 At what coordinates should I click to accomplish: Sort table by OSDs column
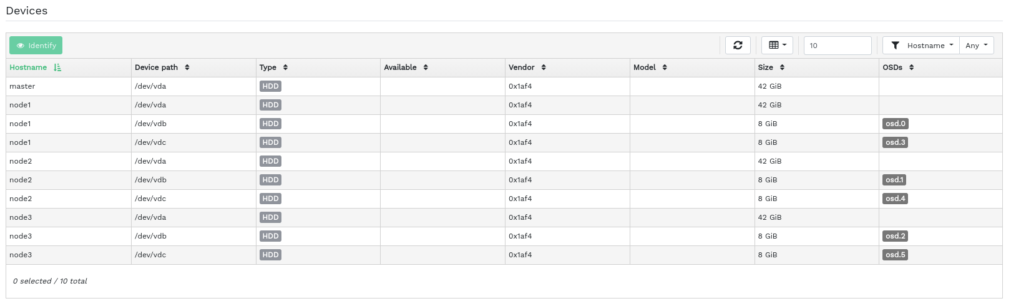(893, 67)
